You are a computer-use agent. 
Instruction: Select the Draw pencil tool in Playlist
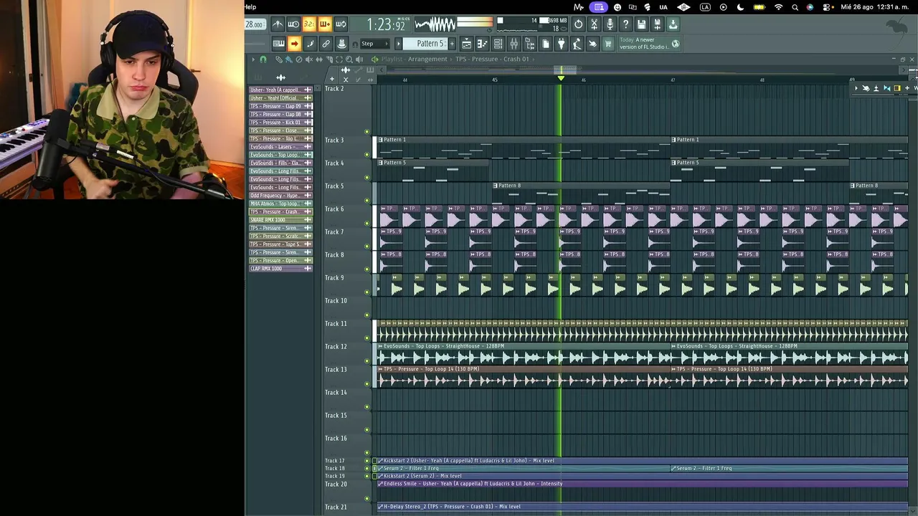coord(279,59)
